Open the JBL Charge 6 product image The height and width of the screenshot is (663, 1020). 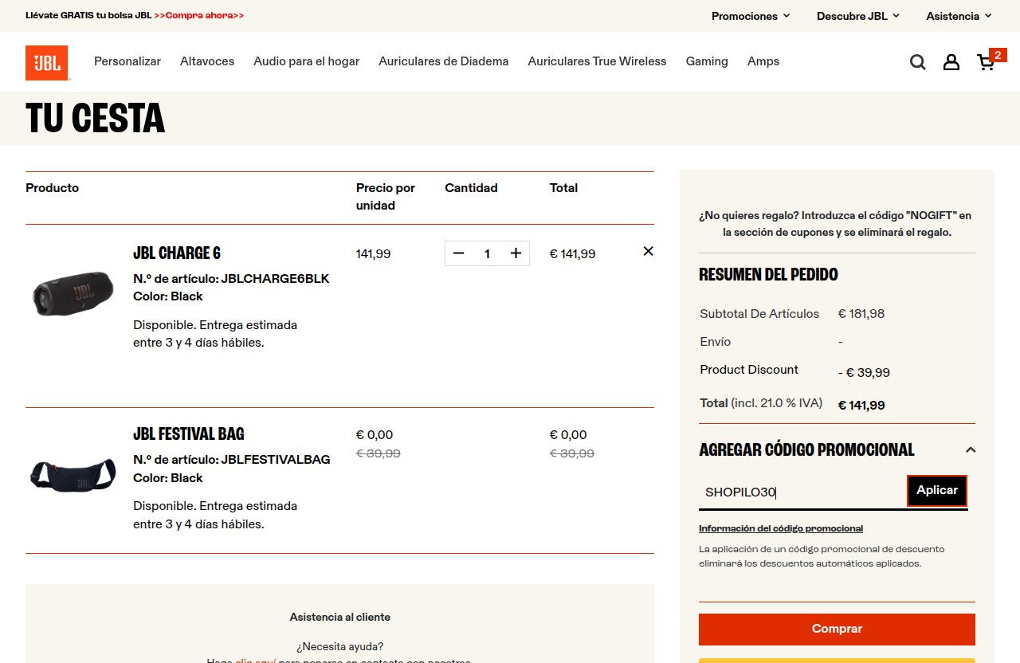73,293
